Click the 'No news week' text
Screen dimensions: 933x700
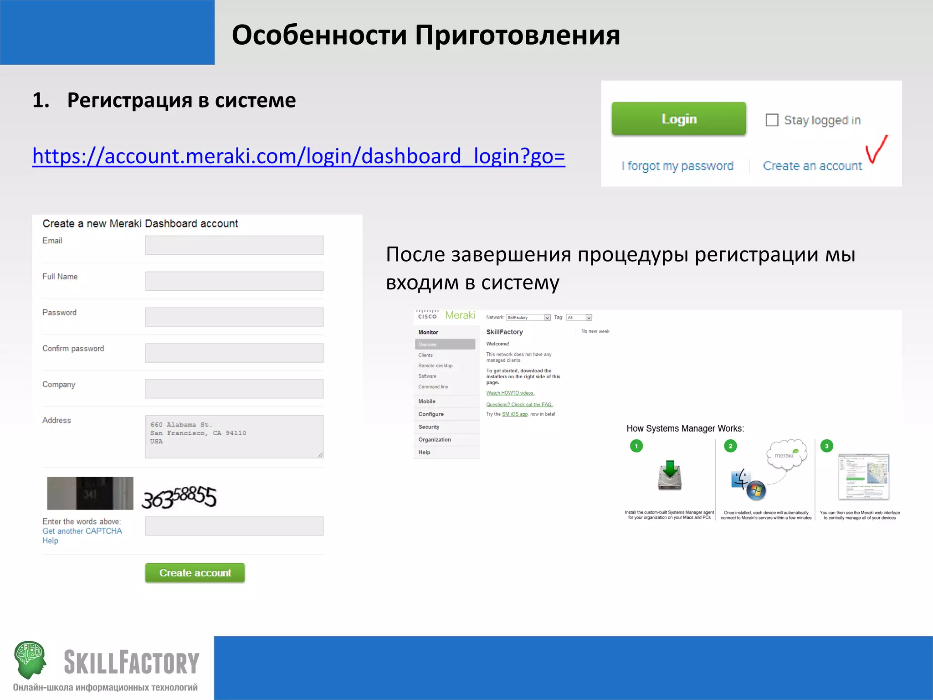(595, 331)
